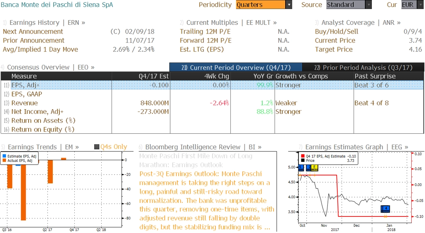The height and width of the screenshot is (233, 425).
Task: Open the Source dropdown arrow
Action: click(x=369, y=5)
